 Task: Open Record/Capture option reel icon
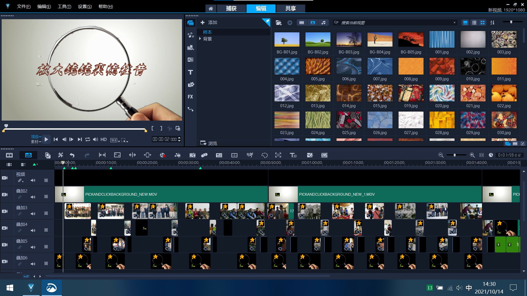coord(162,155)
